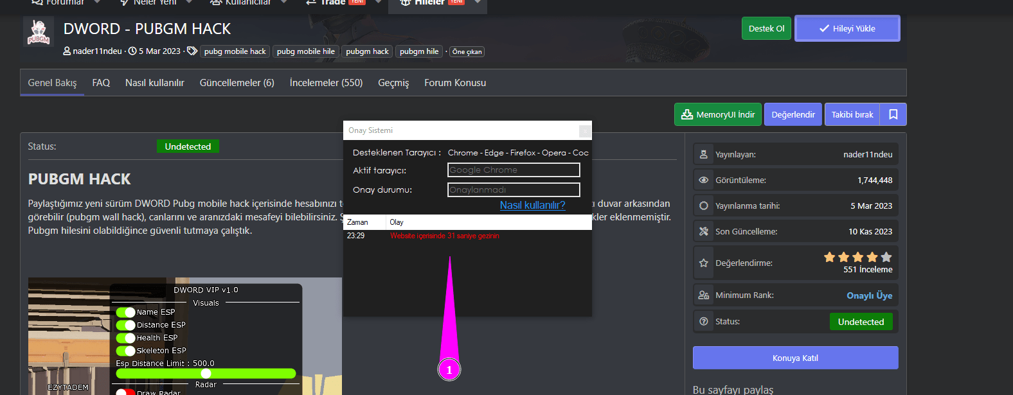Click the sidebar Undetected status badge

tap(861, 322)
